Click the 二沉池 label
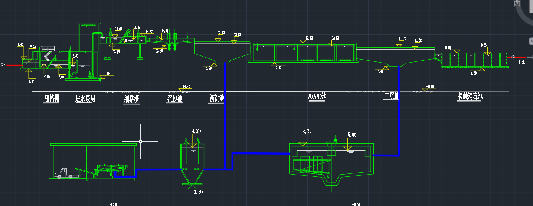 pos(391,96)
